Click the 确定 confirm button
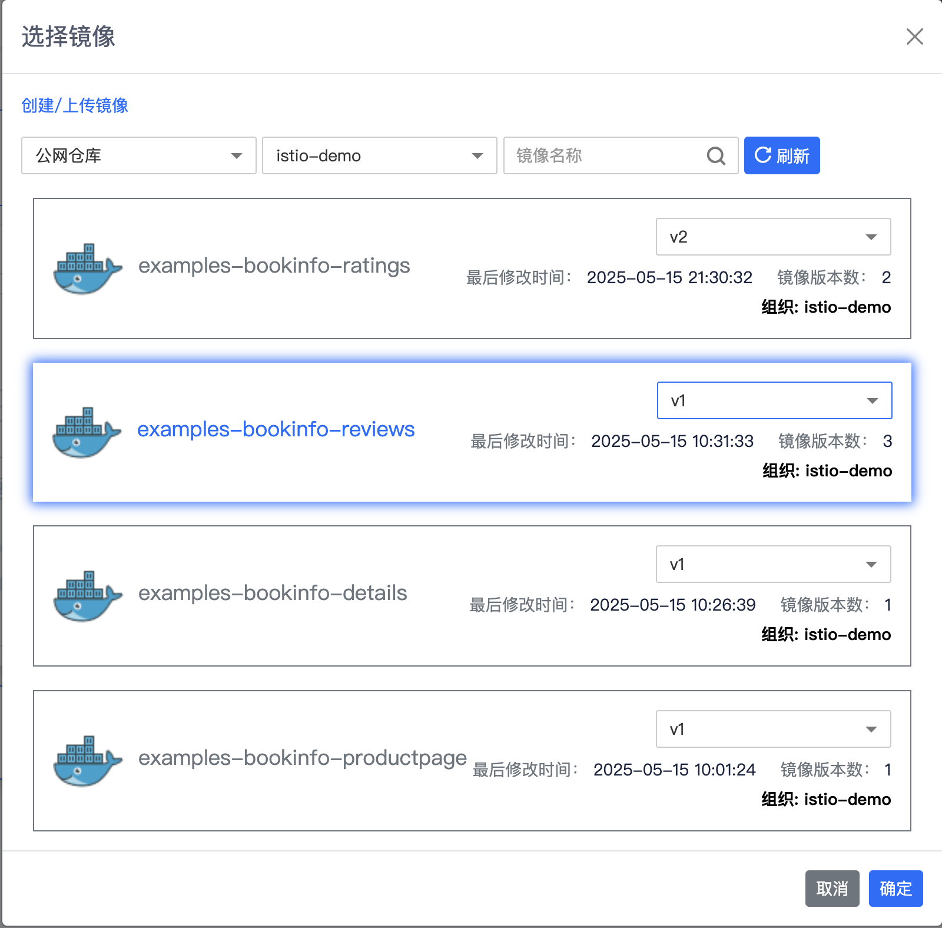The width and height of the screenshot is (942, 928). click(x=895, y=889)
